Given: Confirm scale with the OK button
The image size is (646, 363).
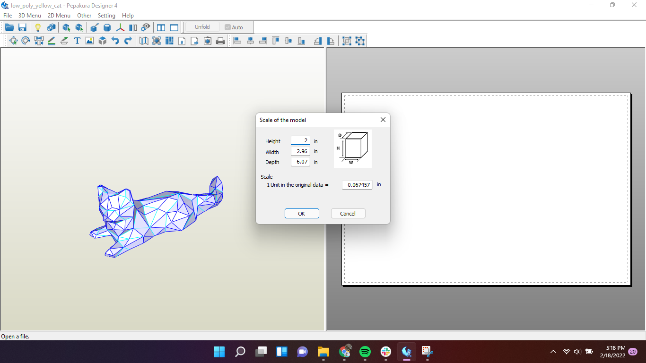Looking at the screenshot, I should coord(302,213).
